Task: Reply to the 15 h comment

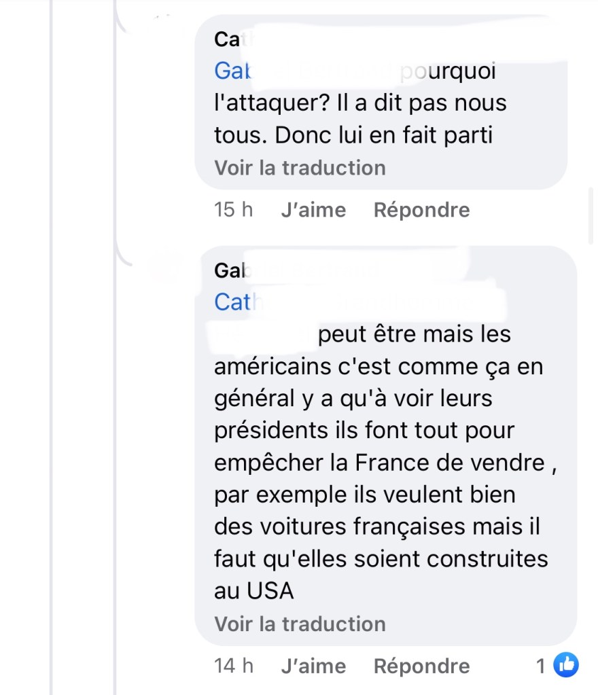Action: (421, 210)
